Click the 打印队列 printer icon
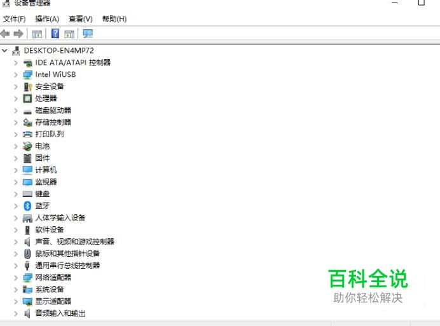Screen dimensions: 440x326 27,134
